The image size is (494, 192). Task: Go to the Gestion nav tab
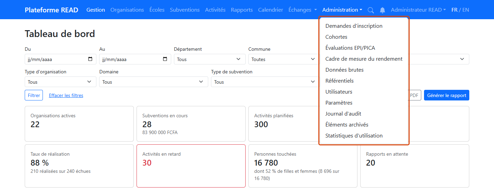[x=96, y=10]
